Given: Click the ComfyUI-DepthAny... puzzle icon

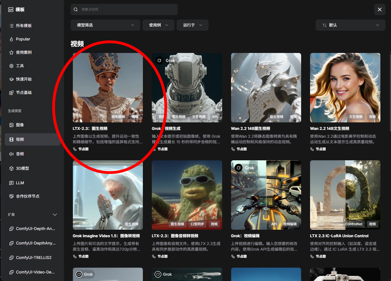Looking at the screenshot, I should 11,243.
